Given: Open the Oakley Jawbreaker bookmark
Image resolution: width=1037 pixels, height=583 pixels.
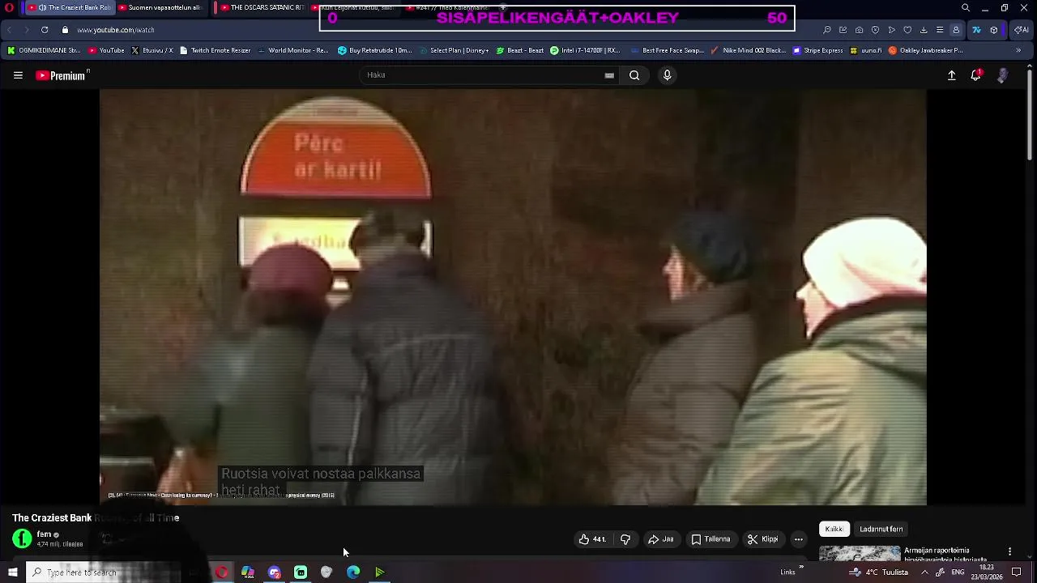Looking at the screenshot, I should coord(926,50).
